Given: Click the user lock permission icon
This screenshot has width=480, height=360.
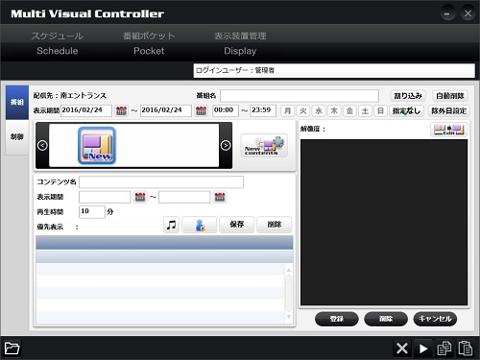Looking at the screenshot, I should tap(200, 225).
